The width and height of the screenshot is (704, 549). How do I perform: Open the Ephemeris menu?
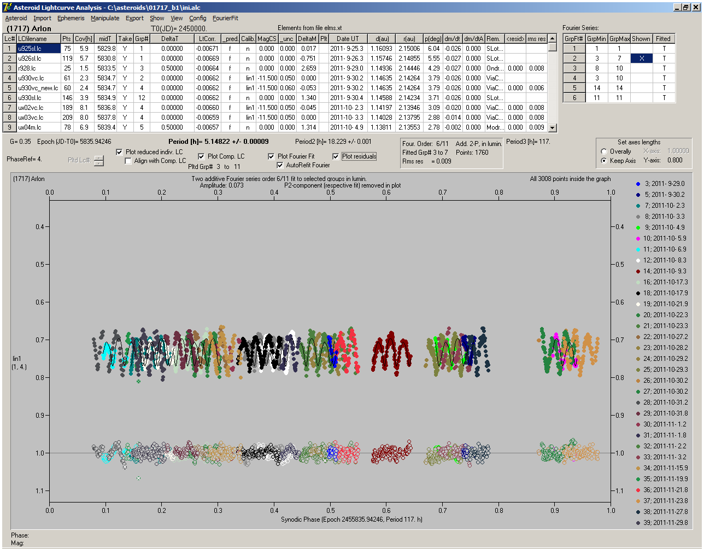71,18
